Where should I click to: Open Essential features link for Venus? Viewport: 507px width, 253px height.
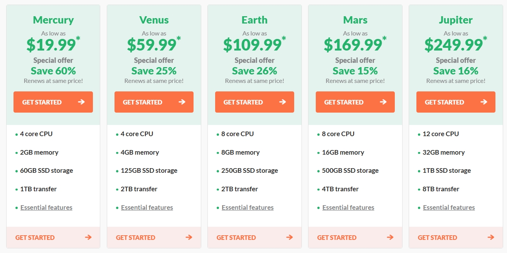point(147,207)
